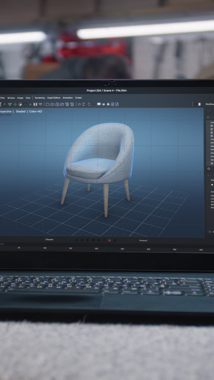Select the crosshair move tool icon
This screenshot has height=380, width=214.
15,104
